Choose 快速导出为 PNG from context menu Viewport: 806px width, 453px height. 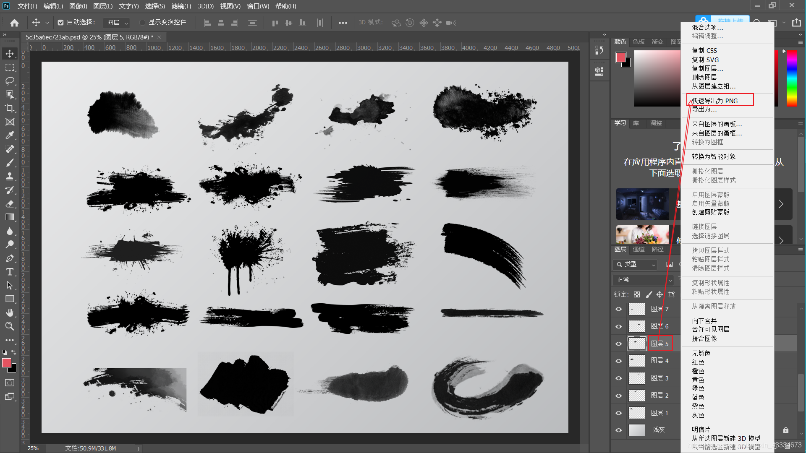pos(714,101)
